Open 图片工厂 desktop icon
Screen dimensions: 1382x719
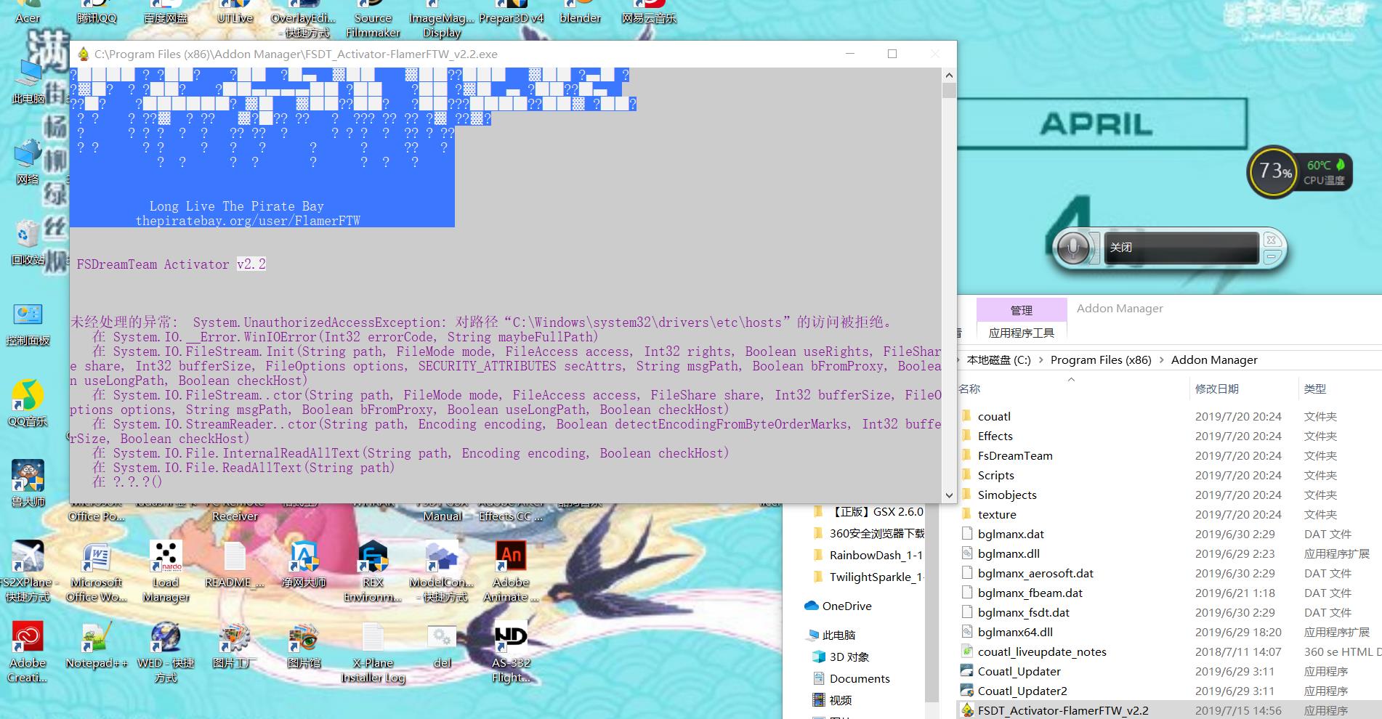point(235,646)
